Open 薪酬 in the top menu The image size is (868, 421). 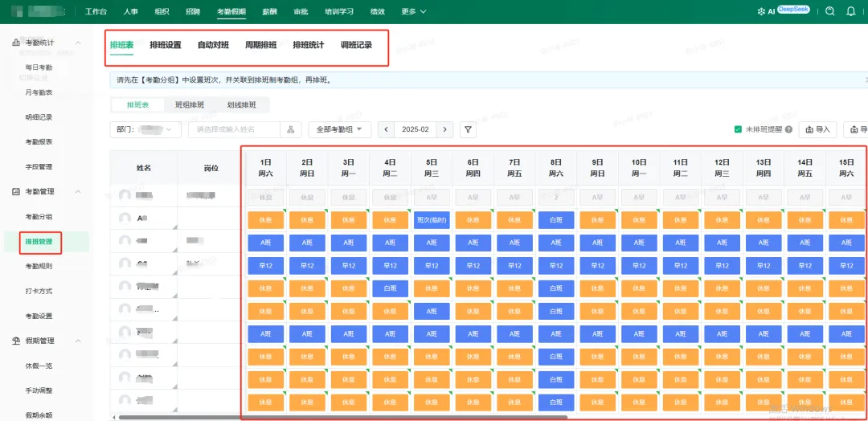[270, 11]
